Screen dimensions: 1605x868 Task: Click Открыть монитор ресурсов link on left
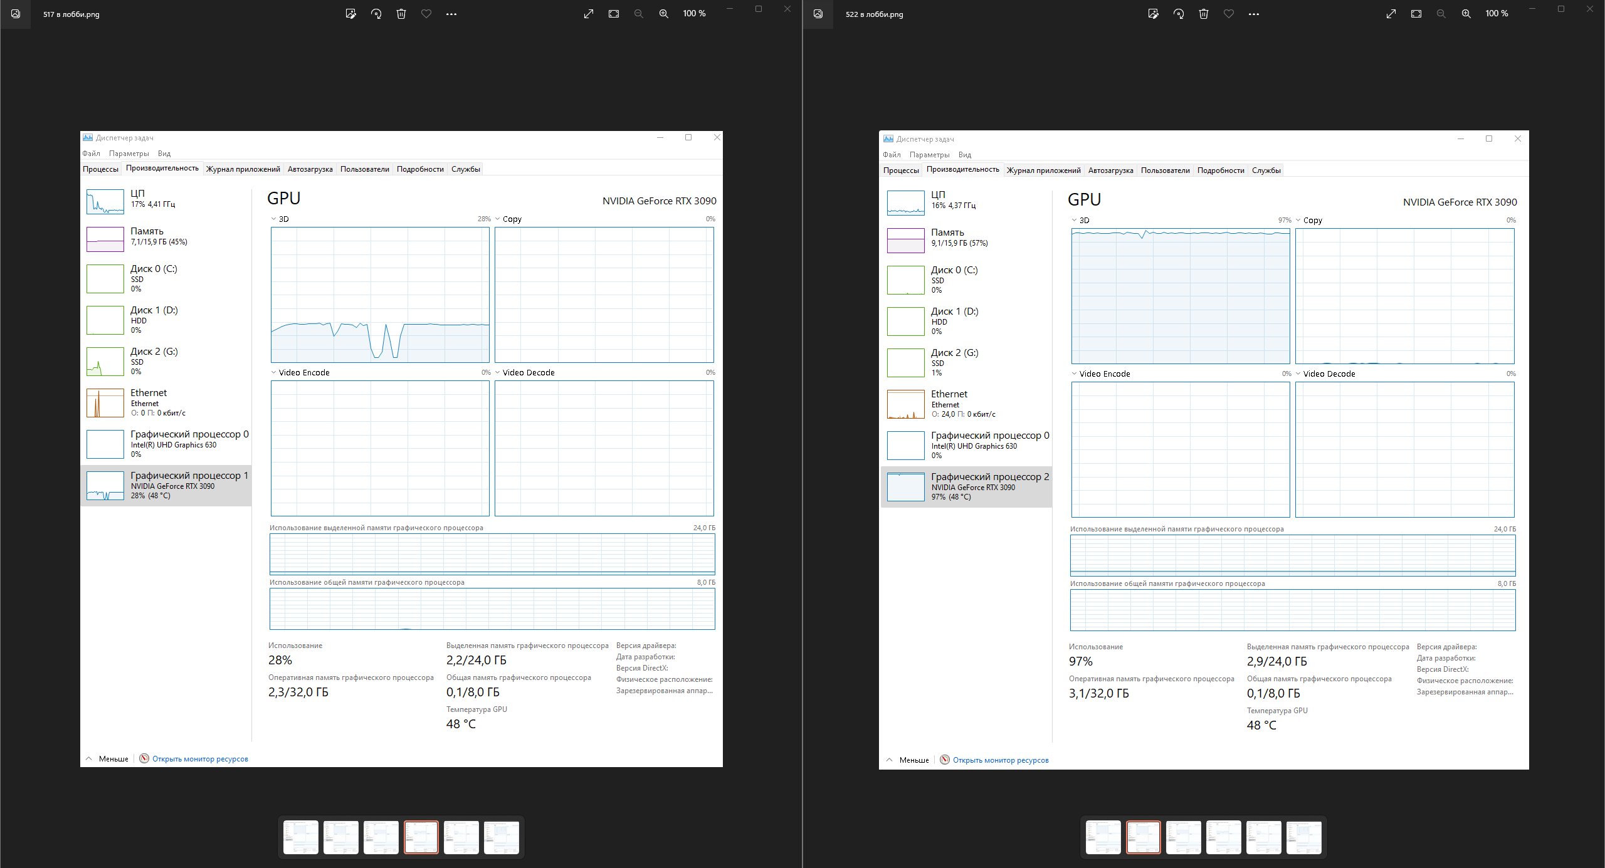(x=200, y=759)
